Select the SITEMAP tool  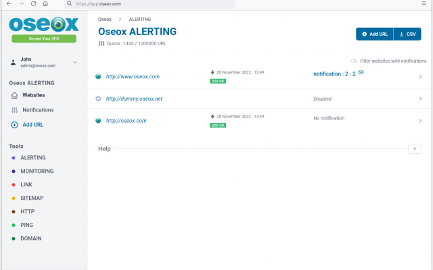click(32, 198)
